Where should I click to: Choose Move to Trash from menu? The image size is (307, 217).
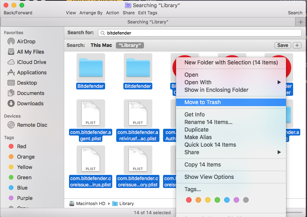(202, 102)
